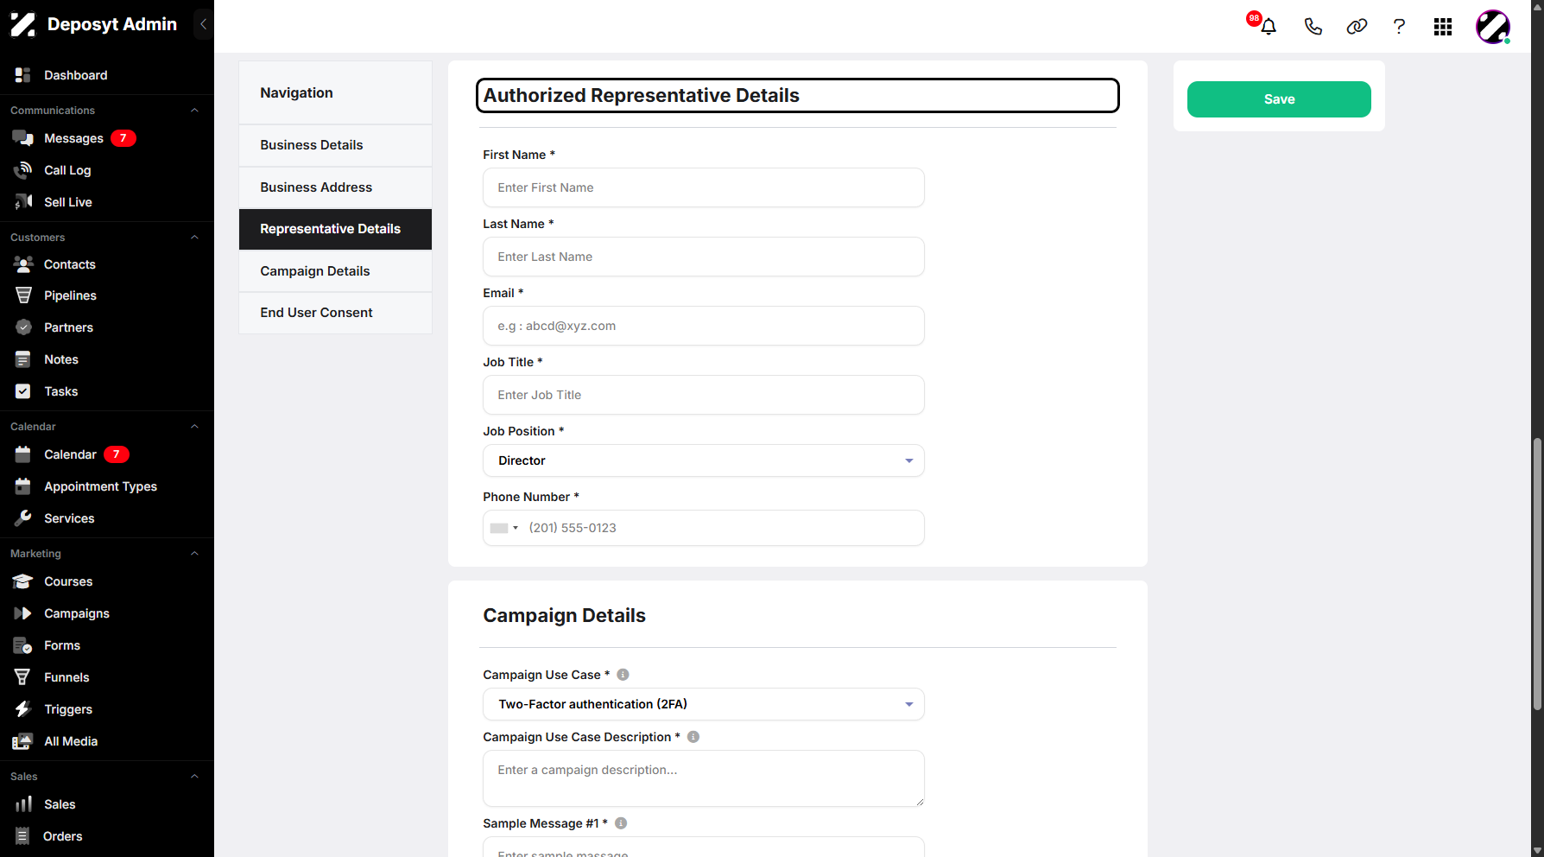The width and height of the screenshot is (1544, 857).
Task: Click the Services wrench icon
Action: pyautogui.click(x=23, y=518)
